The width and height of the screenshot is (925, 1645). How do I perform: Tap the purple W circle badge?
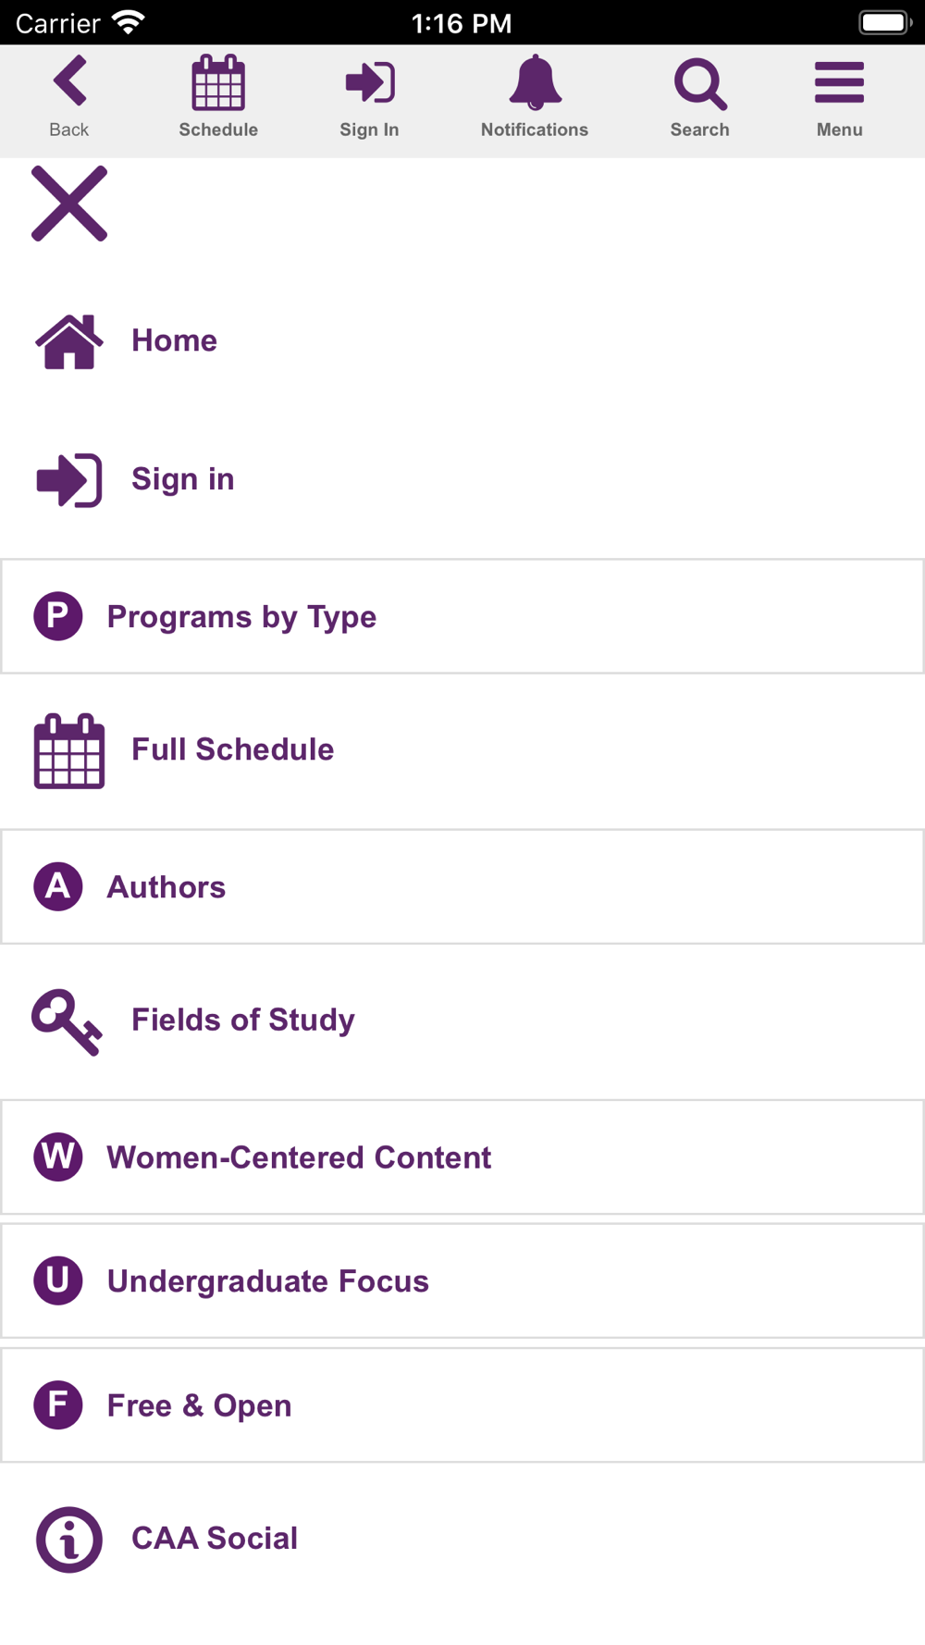click(58, 1156)
